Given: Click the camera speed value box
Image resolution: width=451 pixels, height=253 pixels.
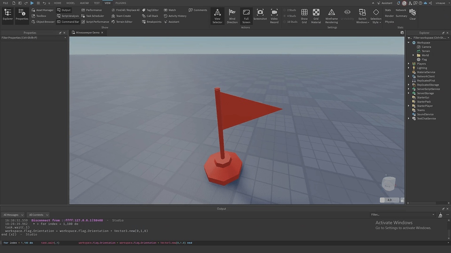Looking at the screenshot, I should tap(389, 200).
